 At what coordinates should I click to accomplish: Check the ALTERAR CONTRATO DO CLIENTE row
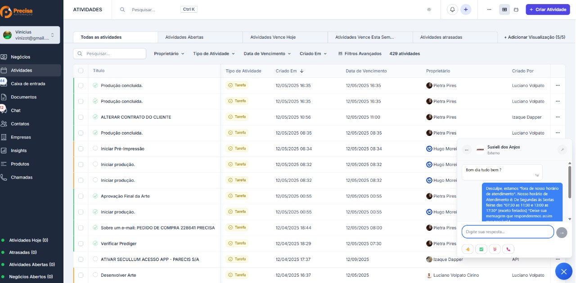(x=81, y=117)
